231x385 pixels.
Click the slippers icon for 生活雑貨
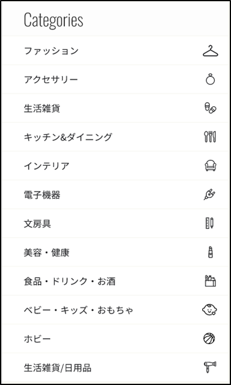pyautogui.click(x=211, y=108)
